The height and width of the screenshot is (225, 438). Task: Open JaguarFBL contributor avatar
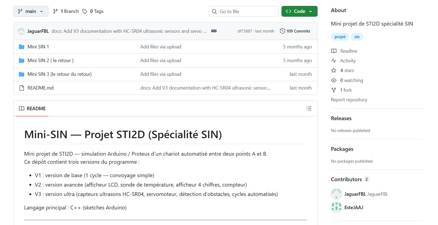[x=336, y=194]
